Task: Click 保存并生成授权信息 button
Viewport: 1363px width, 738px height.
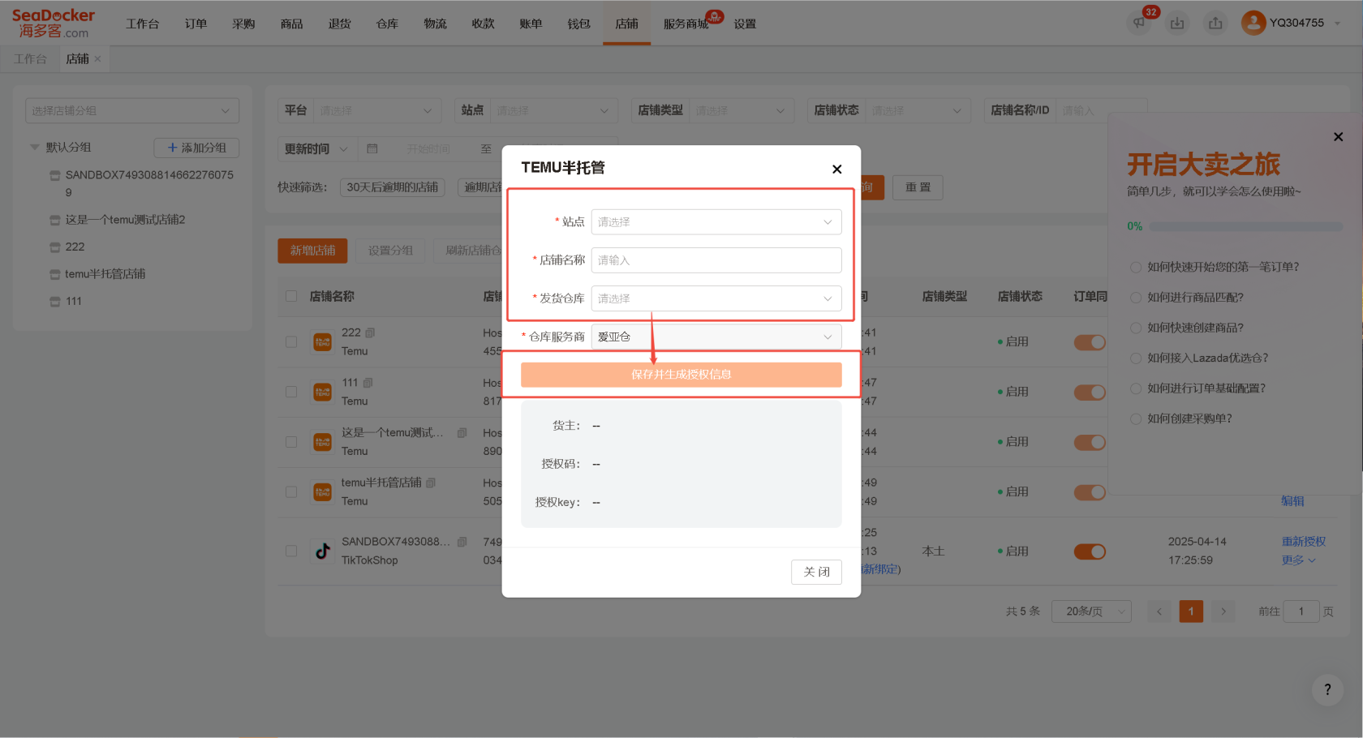Action: point(681,375)
